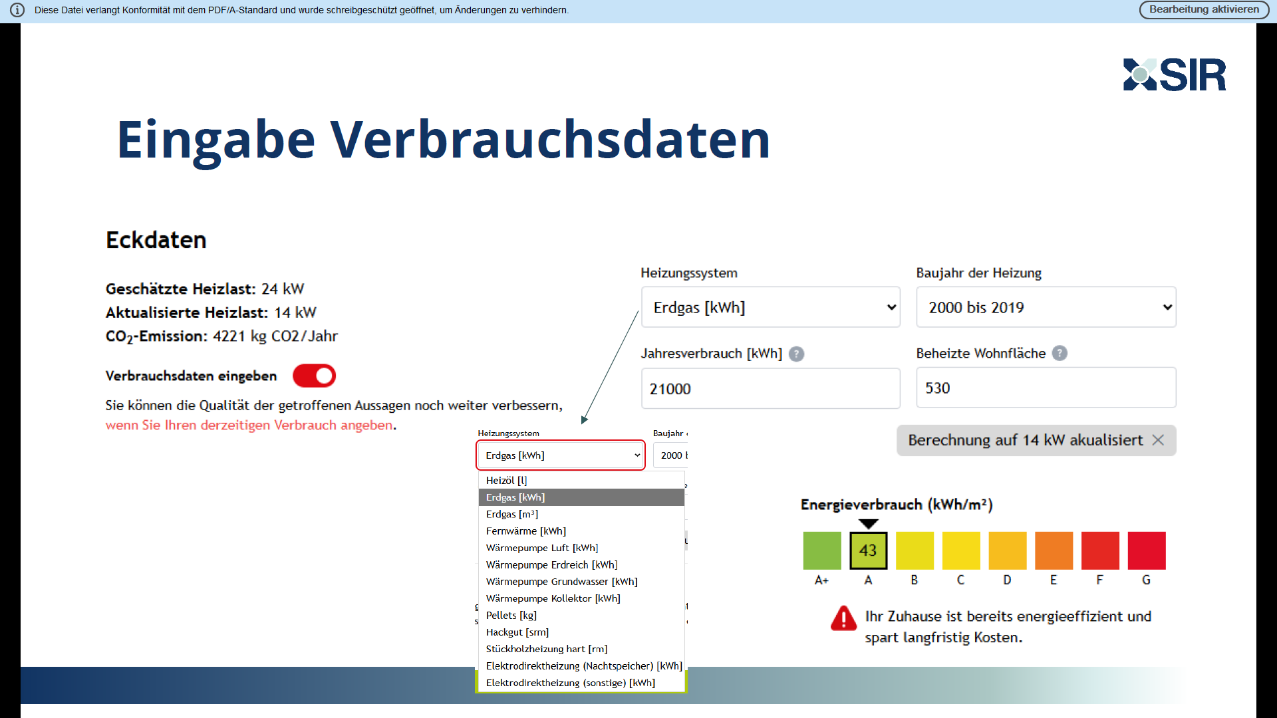Click the info icon in notification bar

click(17, 10)
